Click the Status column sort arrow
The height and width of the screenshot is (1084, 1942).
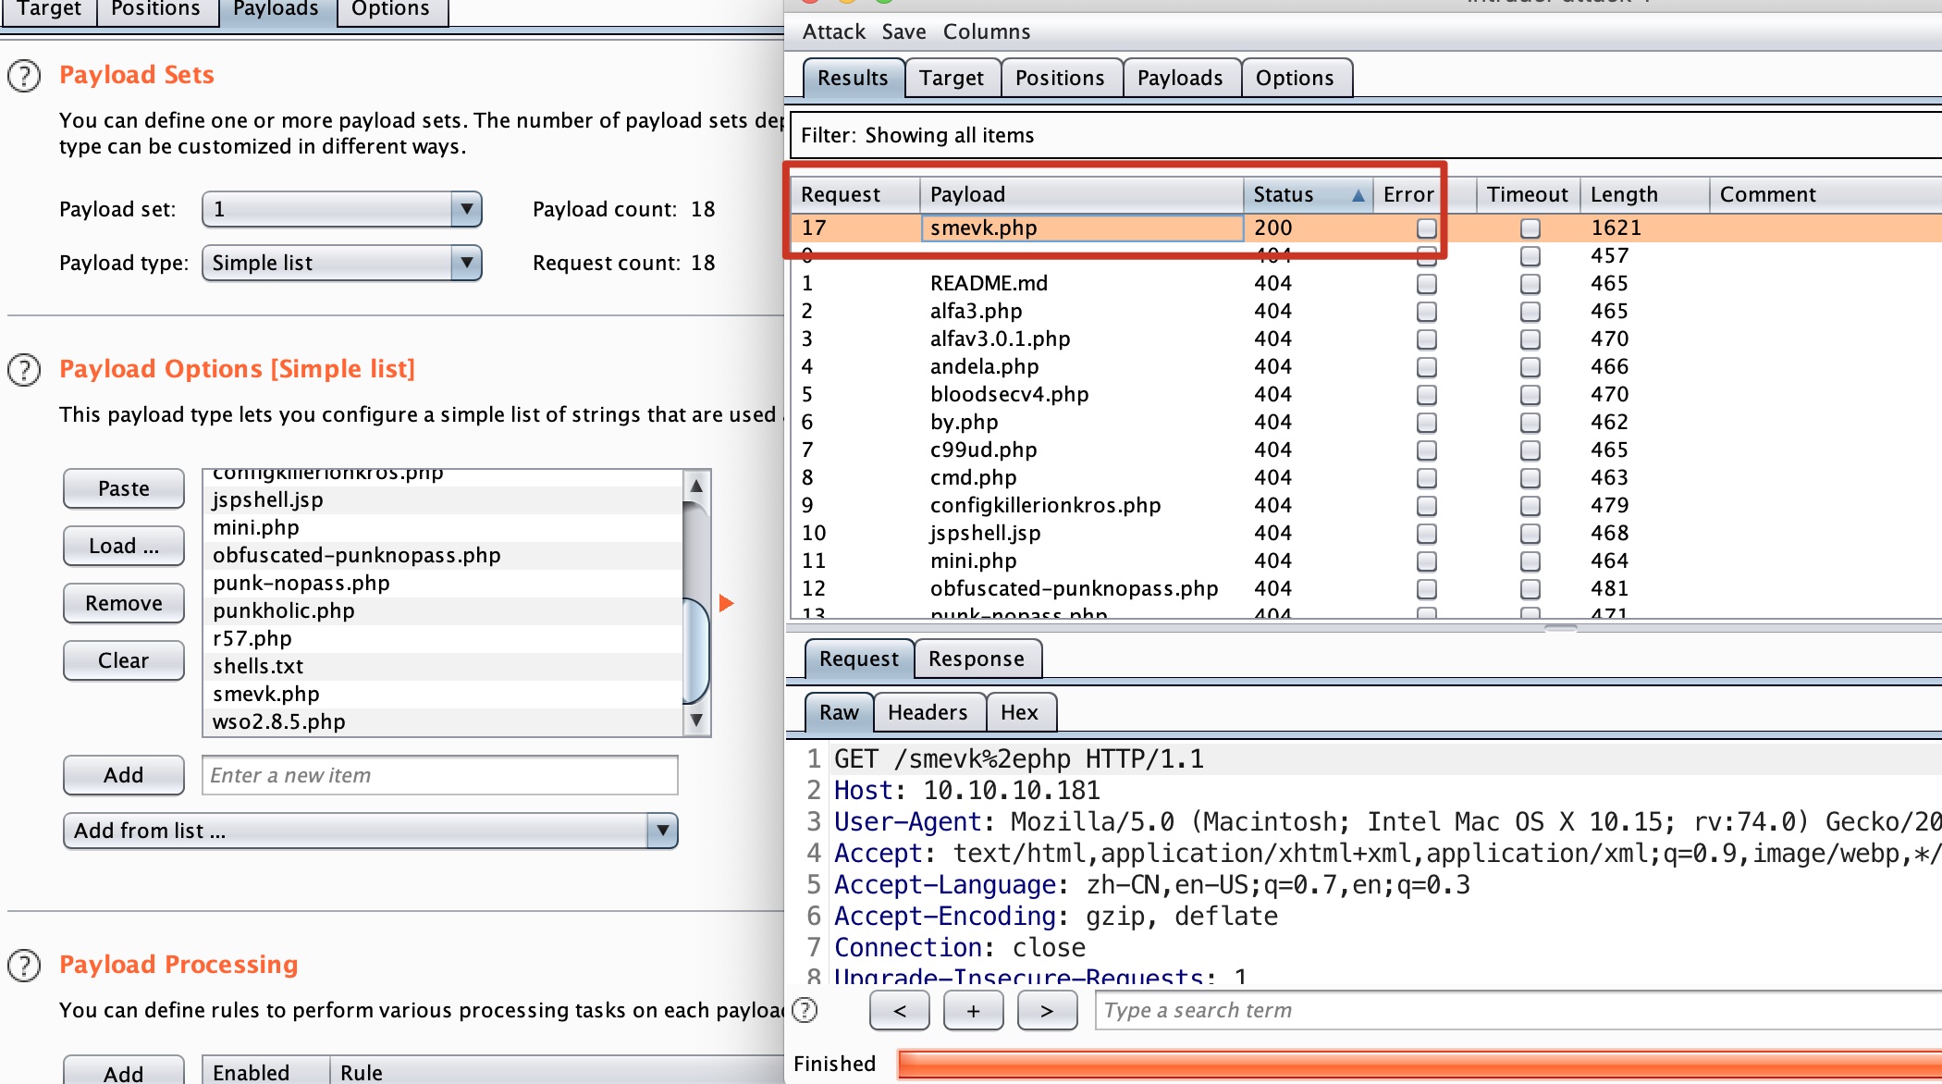tap(1358, 195)
